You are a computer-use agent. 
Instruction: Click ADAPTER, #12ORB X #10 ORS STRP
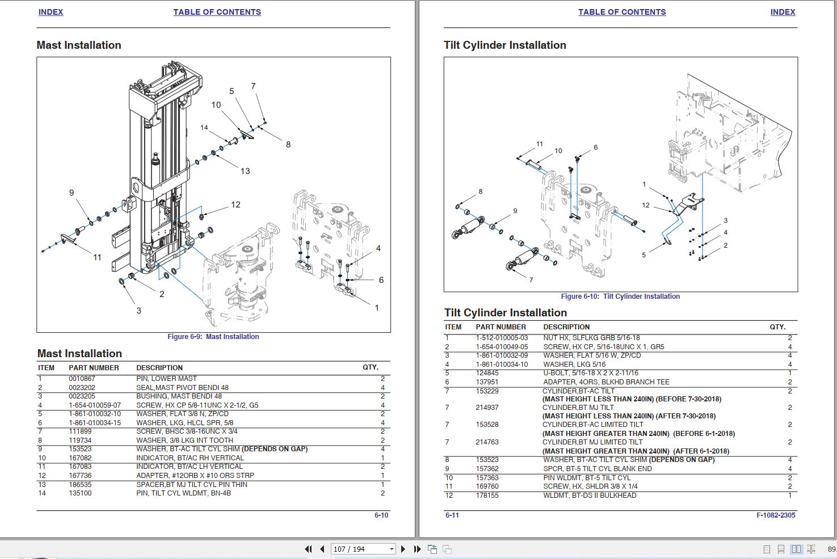[195, 476]
